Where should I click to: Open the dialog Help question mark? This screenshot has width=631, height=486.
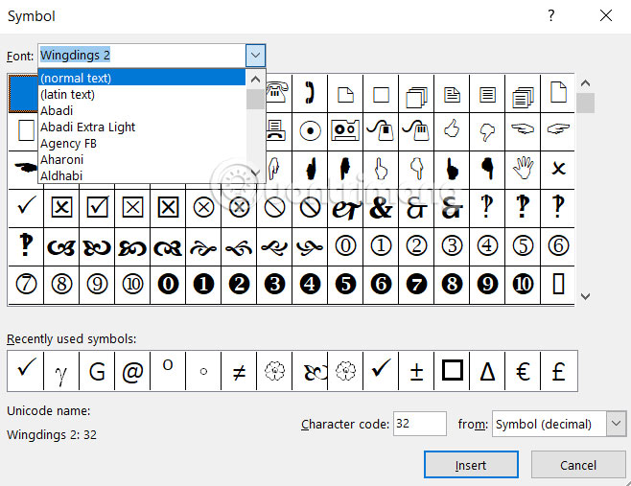coord(551,15)
